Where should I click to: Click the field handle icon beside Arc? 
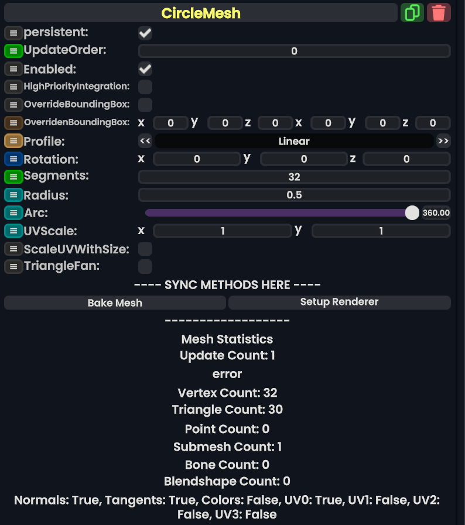tap(13, 212)
